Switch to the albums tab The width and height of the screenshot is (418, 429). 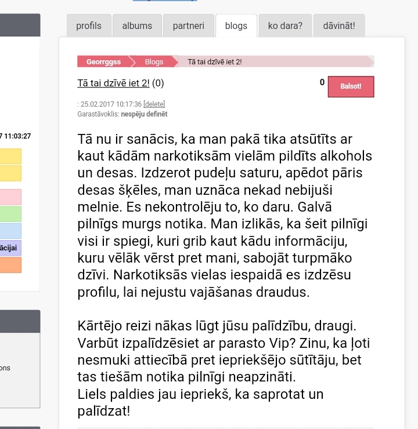[x=137, y=26]
